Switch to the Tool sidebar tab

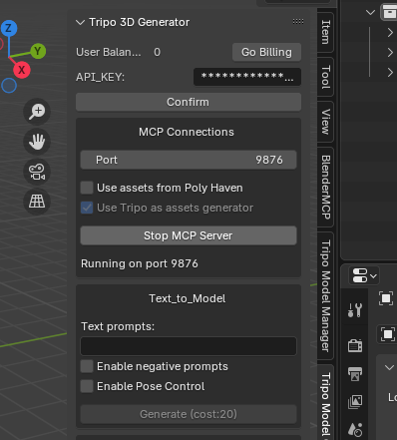(x=325, y=77)
